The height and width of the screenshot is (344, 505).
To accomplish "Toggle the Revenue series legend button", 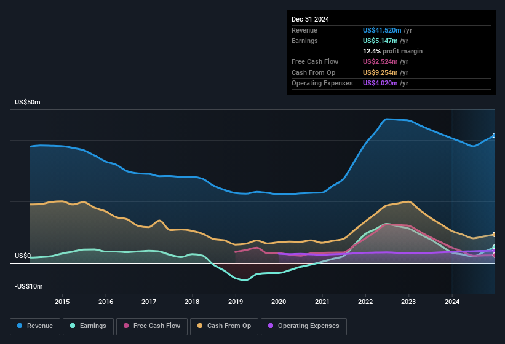I will tap(35, 326).
